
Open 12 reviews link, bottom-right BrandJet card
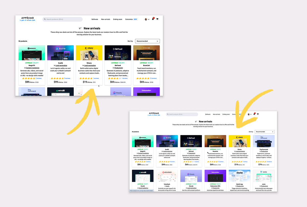pos(221,162)
